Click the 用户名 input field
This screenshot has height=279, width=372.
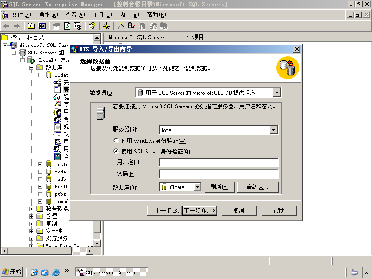pos(219,162)
